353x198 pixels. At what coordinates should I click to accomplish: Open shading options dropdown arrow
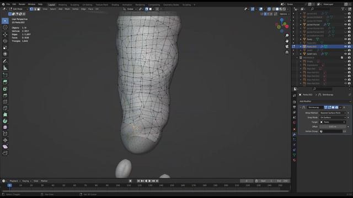[x=288, y=9]
